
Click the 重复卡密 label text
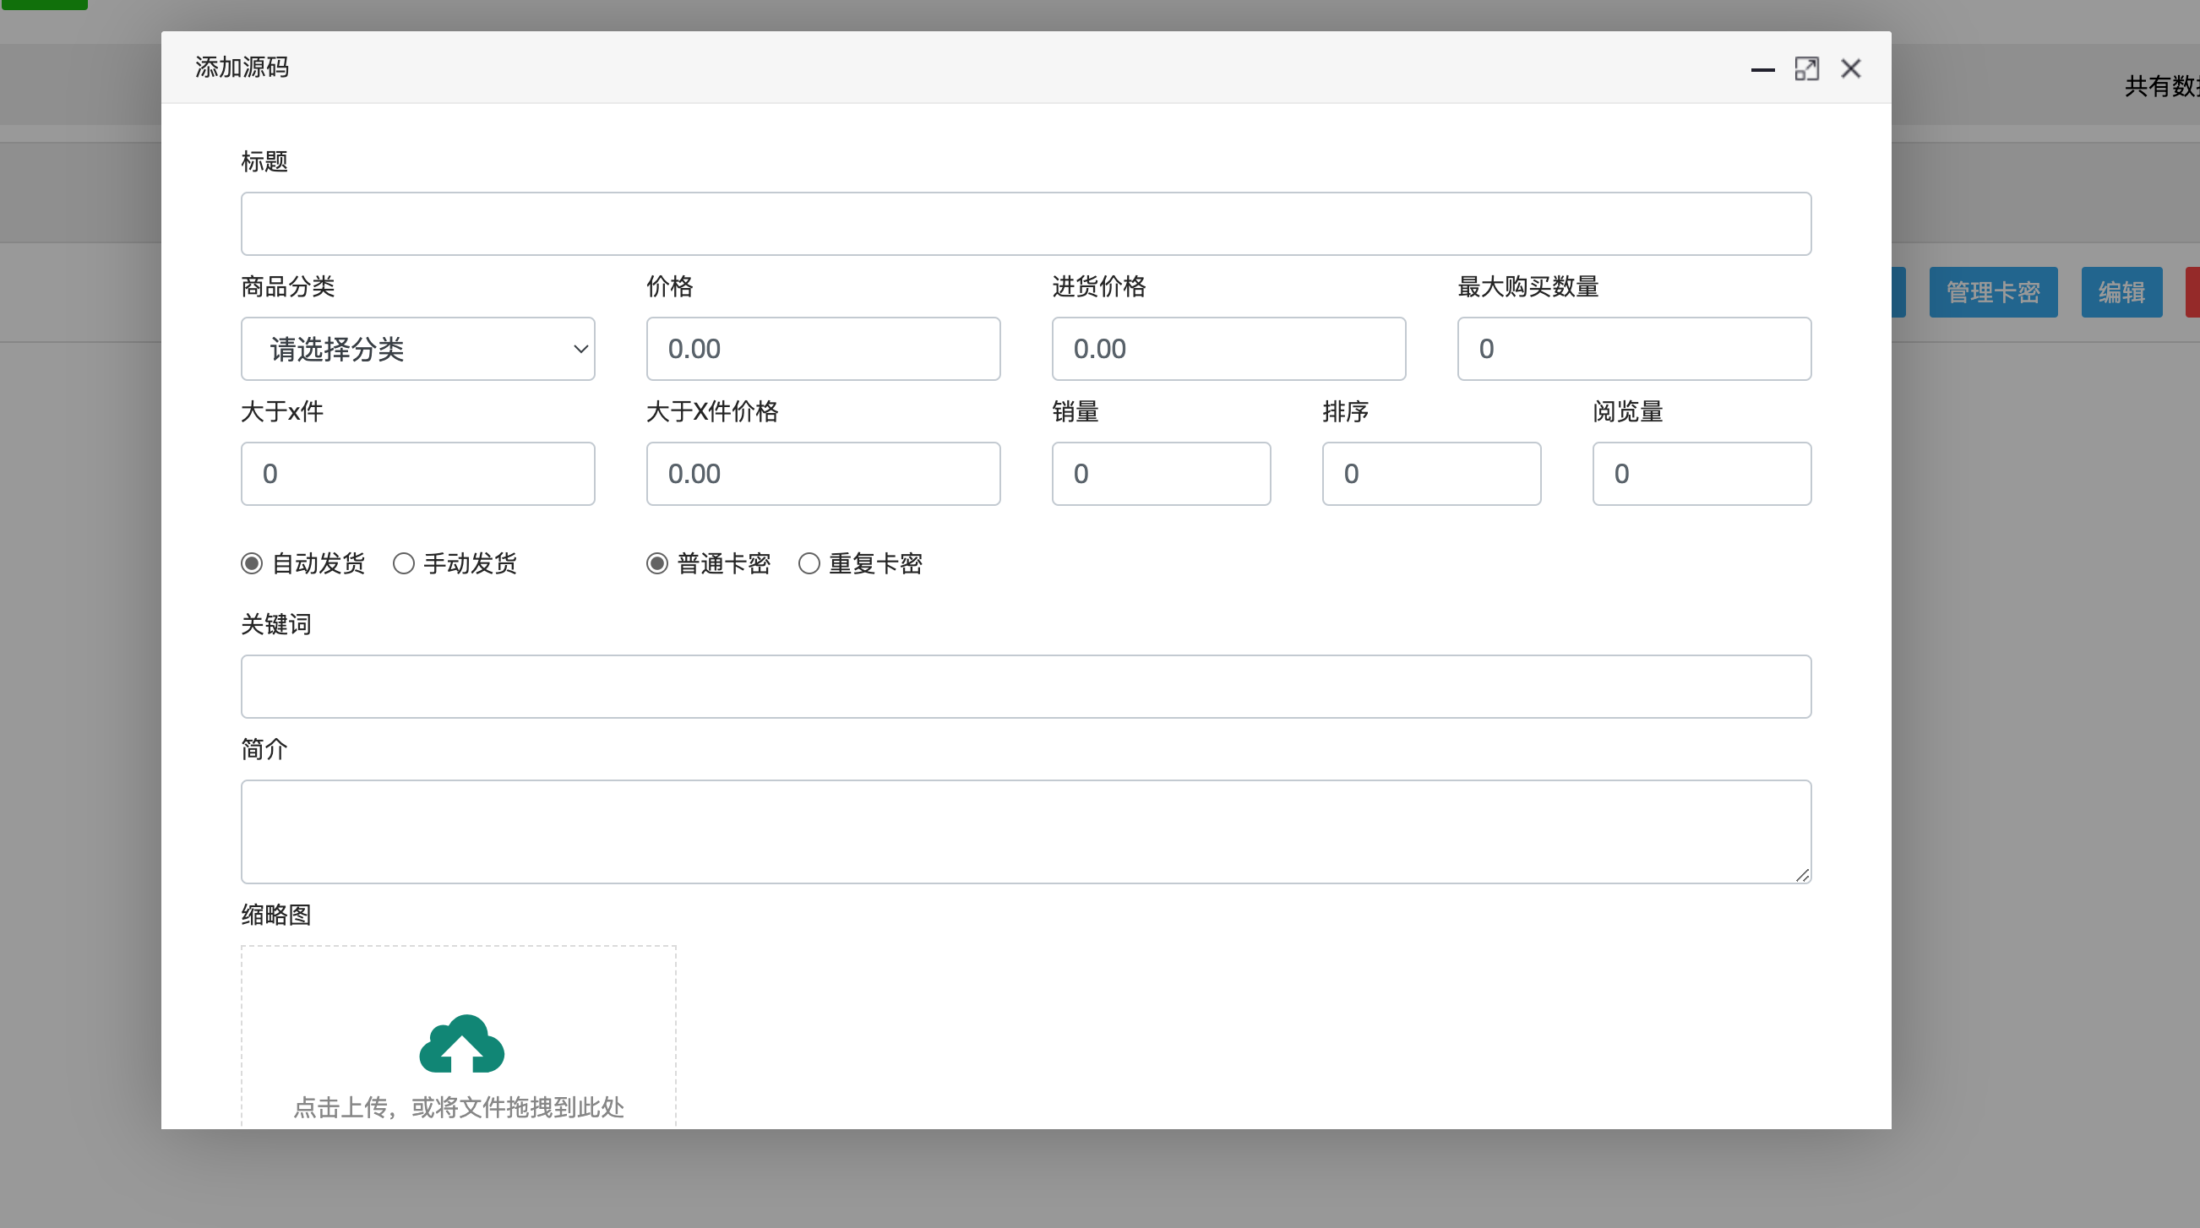tap(875, 563)
